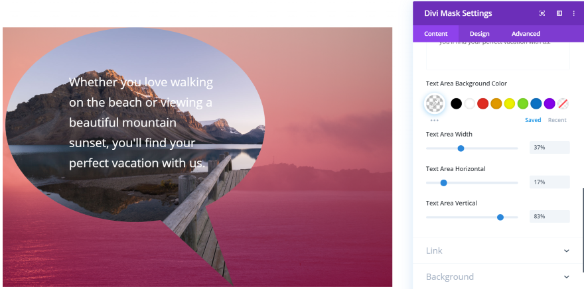The image size is (584, 289).
Task: Pick the red color swatch
Action: click(x=483, y=103)
